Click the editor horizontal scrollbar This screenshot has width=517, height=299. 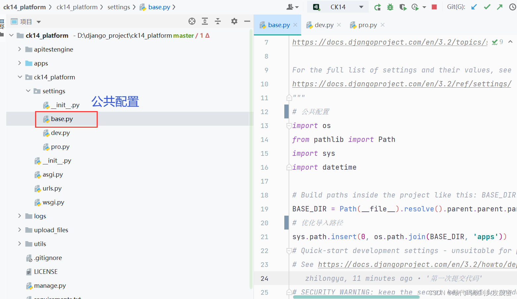pos(356,297)
